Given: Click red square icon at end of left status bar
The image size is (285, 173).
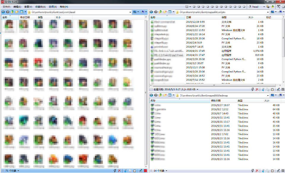Looking at the screenshot, I should click(145, 171).
